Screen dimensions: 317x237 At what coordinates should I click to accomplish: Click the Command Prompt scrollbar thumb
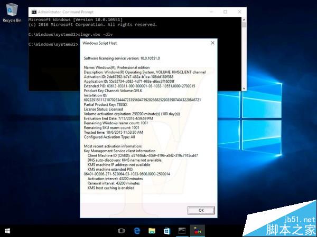(244, 25)
